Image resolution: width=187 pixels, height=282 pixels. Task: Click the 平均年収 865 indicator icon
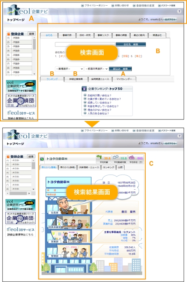136,159
